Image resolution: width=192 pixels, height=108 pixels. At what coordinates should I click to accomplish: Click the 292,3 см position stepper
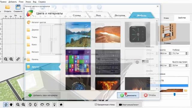tap(170, 65)
